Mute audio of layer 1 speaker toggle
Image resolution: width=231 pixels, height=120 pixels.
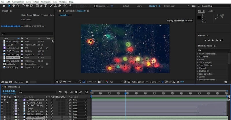[5, 100]
